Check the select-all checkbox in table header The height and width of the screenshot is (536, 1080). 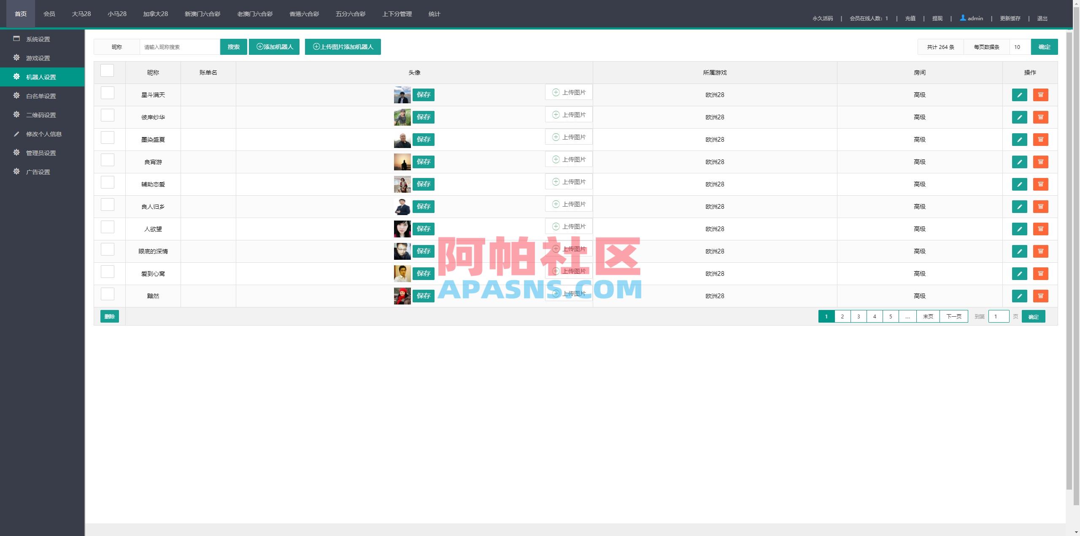(107, 70)
